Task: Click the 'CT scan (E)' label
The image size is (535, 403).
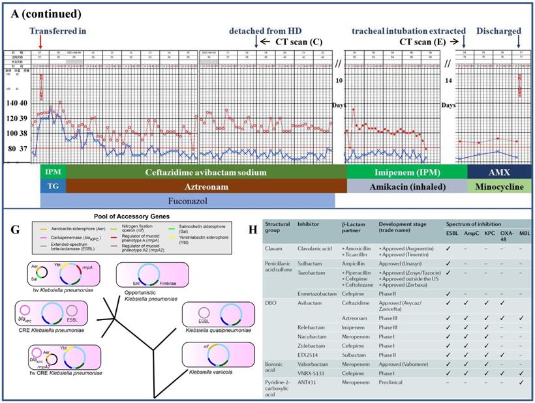Action: coord(422,42)
